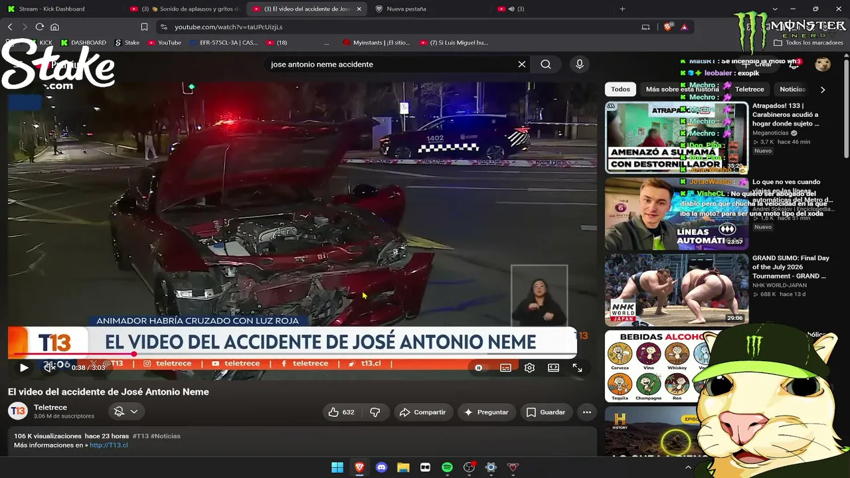Open the video player settings gear
The height and width of the screenshot is (478, 850).
529,368
